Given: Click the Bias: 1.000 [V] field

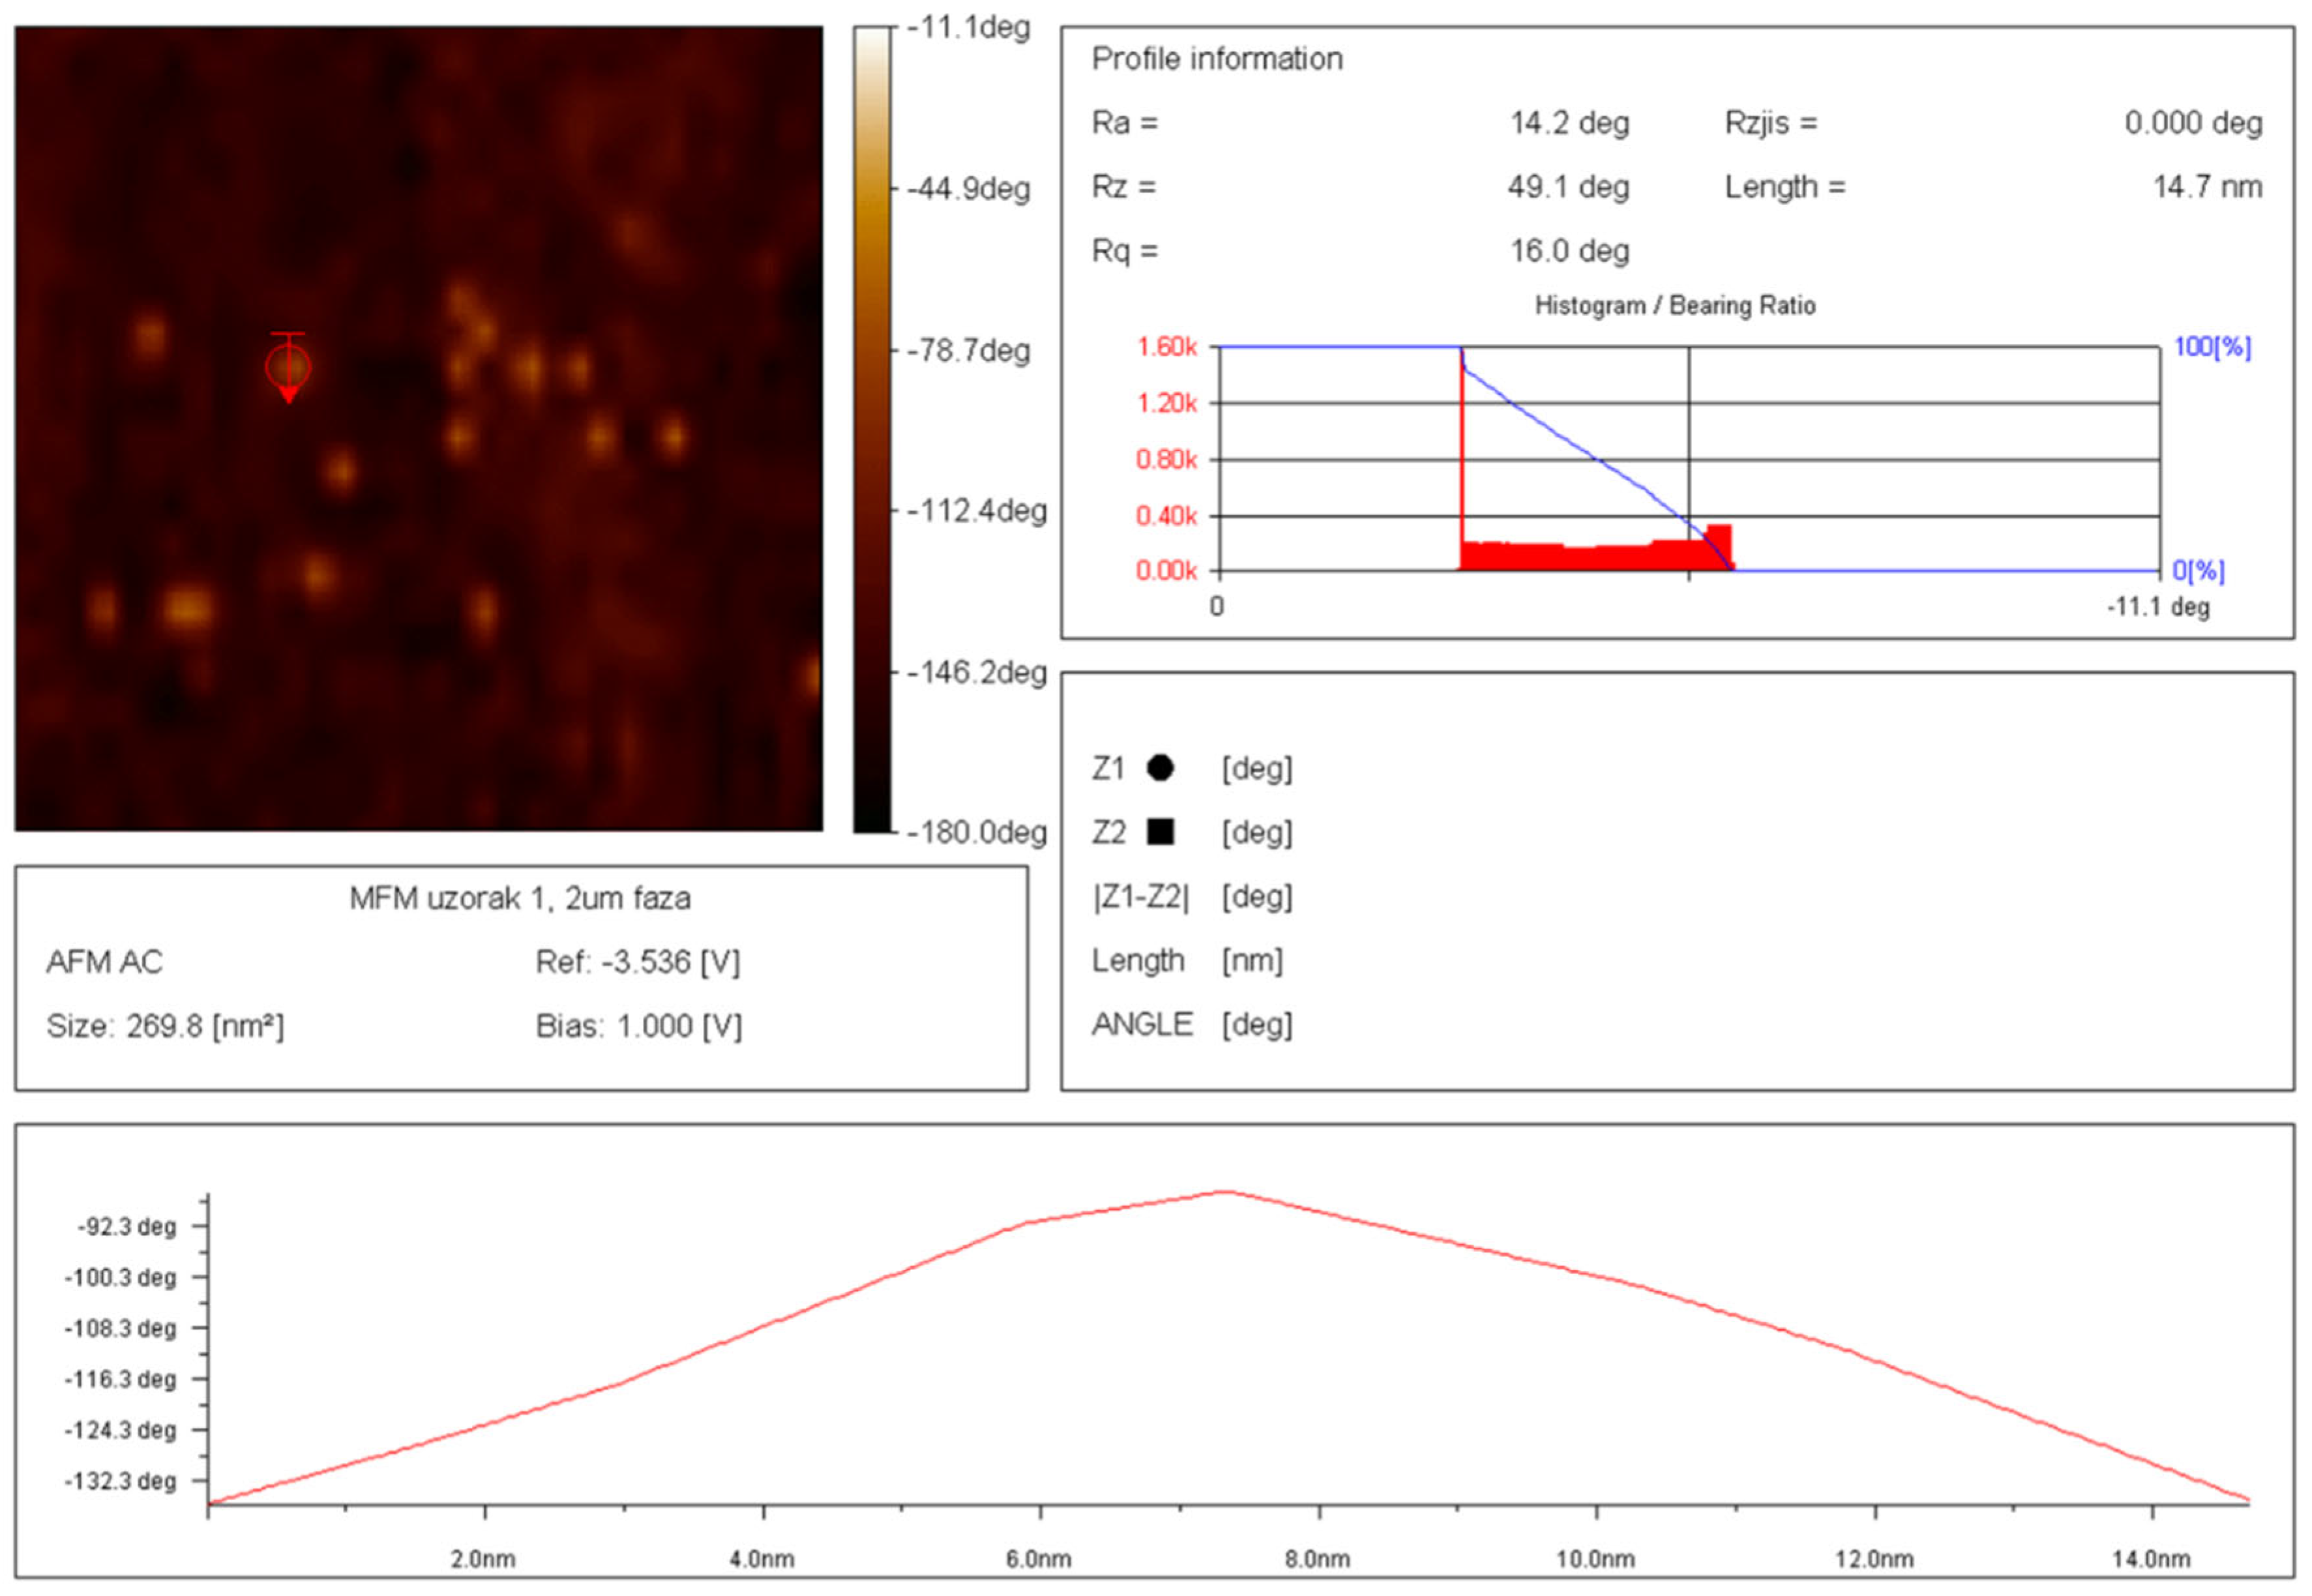Looking at the screenshot, I should point(638,1026).
